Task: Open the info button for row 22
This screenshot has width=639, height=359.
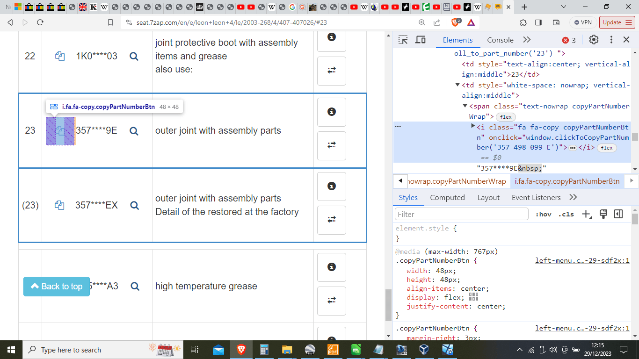Action: point(331,37)
